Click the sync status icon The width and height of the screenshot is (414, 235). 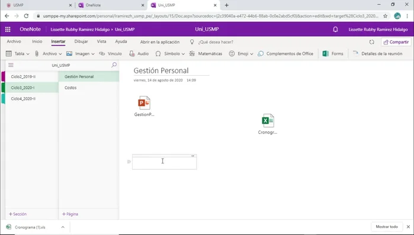(372, 42)
